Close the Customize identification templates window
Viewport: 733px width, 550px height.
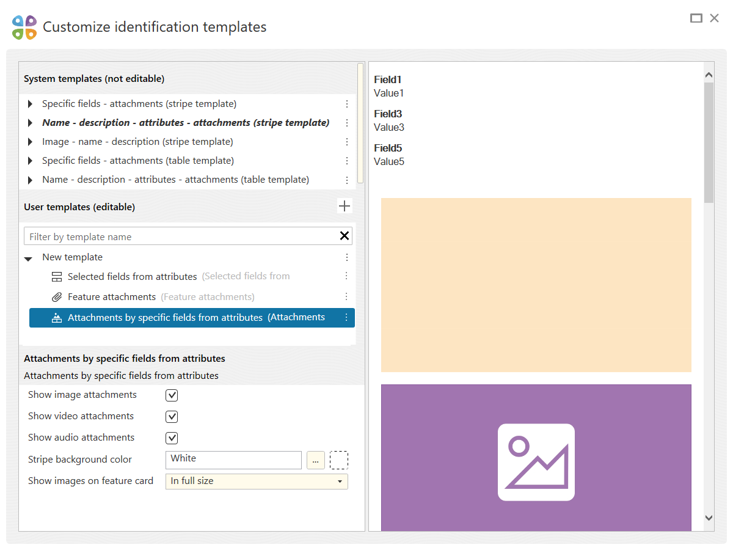tap(714, 18)
